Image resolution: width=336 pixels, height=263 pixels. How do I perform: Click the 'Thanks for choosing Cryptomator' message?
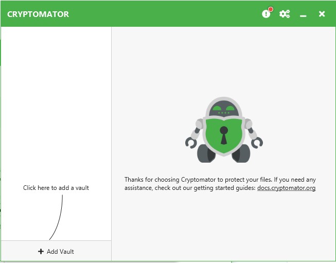pos(220,184)
